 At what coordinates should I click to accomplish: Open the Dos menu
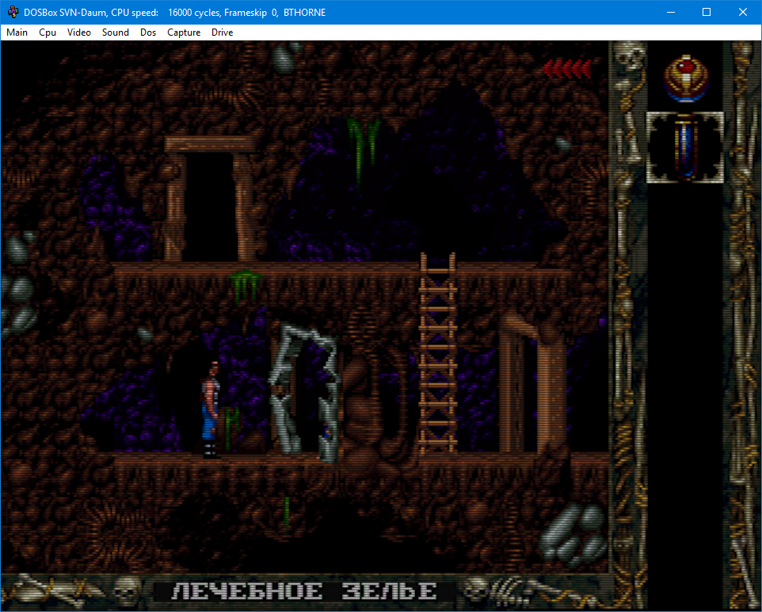coord(148,33)
